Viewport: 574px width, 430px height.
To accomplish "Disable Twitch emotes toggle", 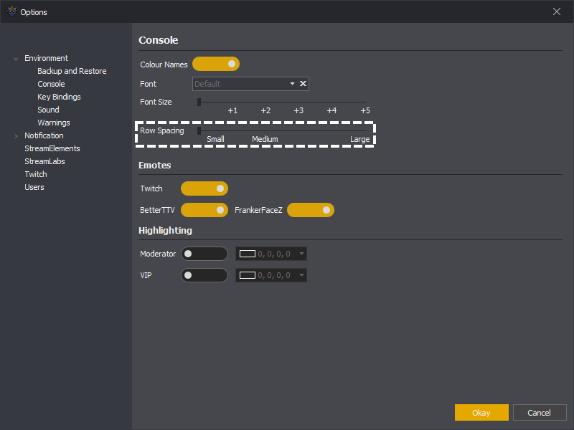I will point(204,188).
